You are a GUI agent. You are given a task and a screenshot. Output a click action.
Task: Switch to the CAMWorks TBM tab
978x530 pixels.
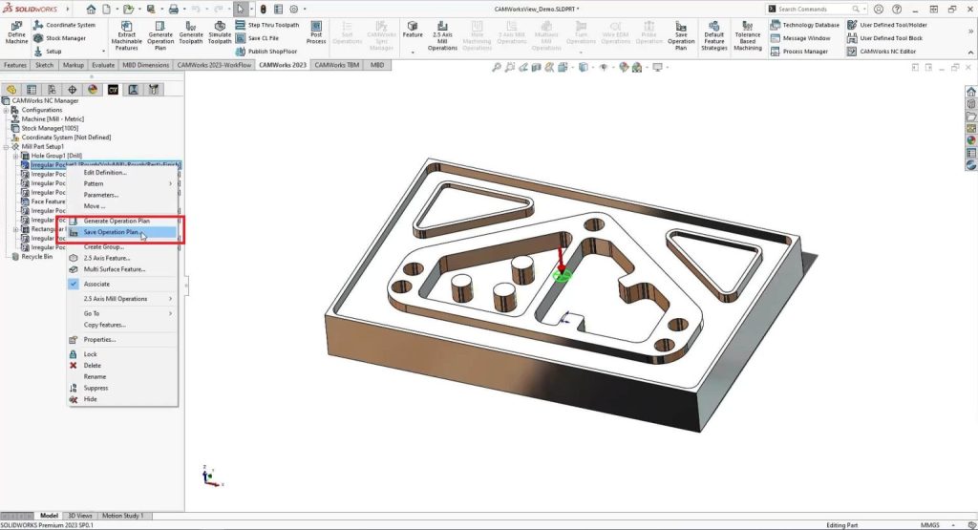pyautogui.click(x=337, y=65)
